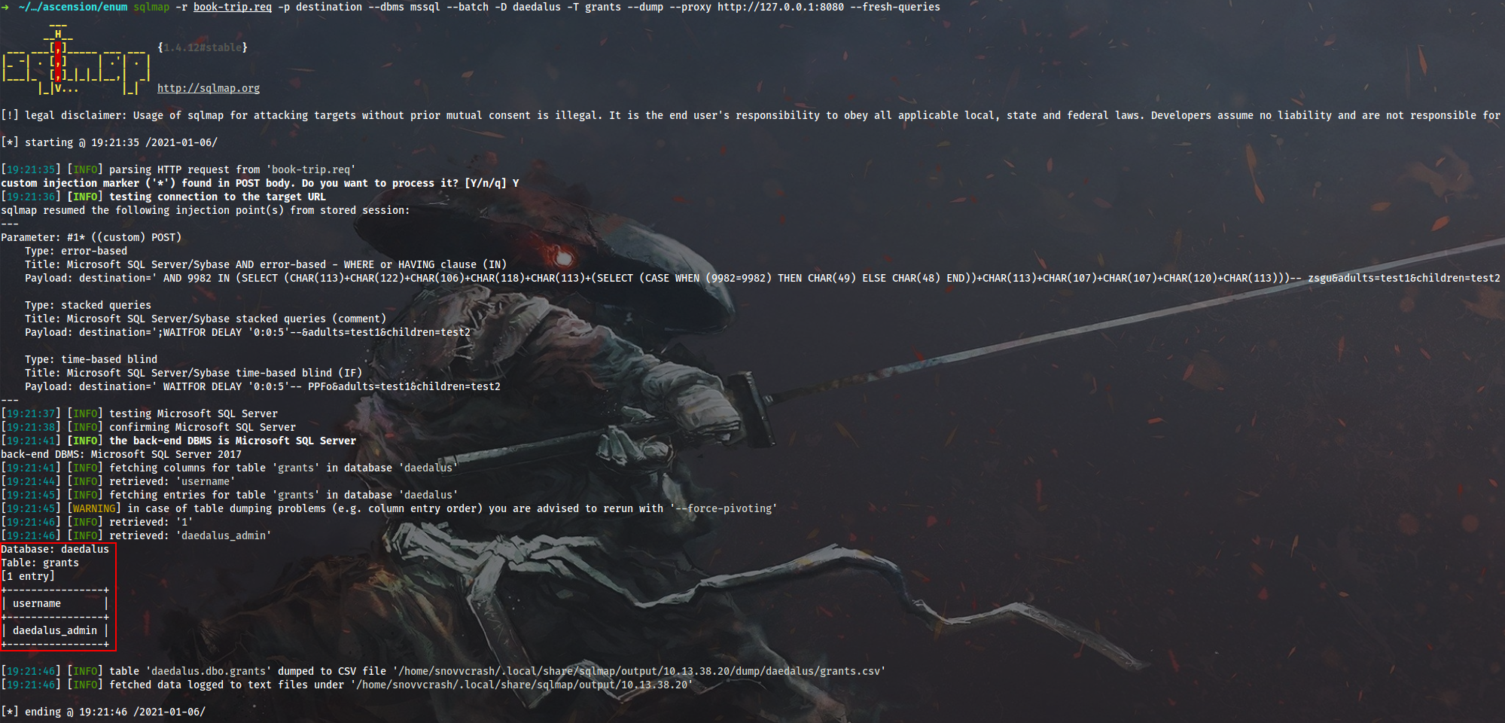Select the Table: grants label in the red box

click(x=40, y=562)
